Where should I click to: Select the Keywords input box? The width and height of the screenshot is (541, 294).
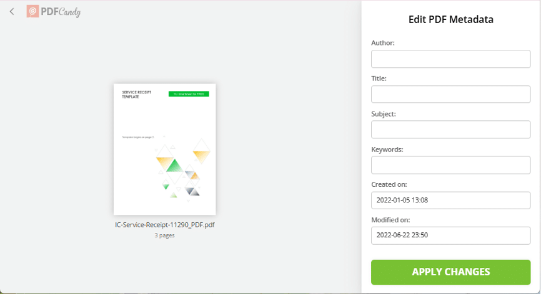[x=450, y=165]
